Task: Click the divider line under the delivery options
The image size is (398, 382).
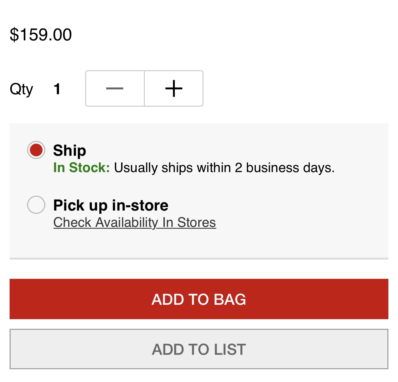Action: [x=199, y=258]
